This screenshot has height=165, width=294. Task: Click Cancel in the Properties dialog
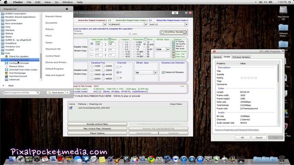(x=259, y=137)
